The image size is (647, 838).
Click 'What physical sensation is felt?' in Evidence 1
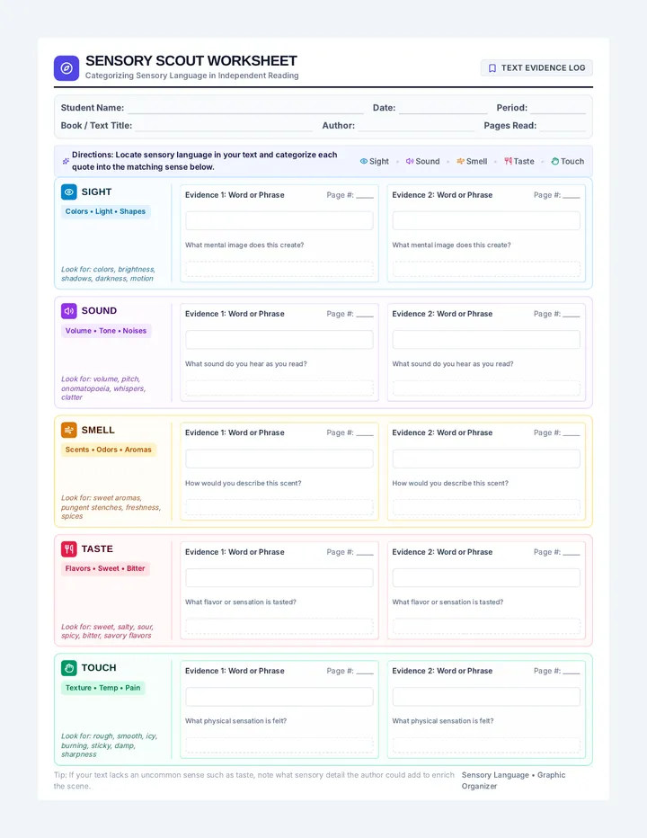click(x=235, y=721)
